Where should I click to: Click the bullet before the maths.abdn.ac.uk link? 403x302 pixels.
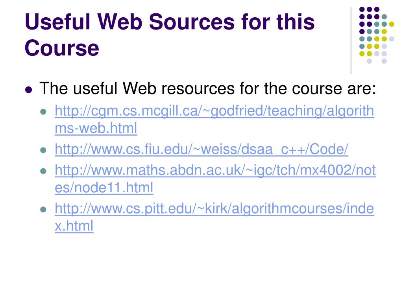tap(44, 171)
